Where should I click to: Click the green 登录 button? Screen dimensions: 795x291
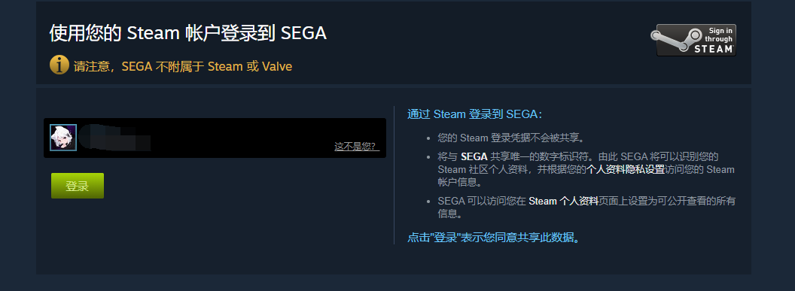pos(77,186)
